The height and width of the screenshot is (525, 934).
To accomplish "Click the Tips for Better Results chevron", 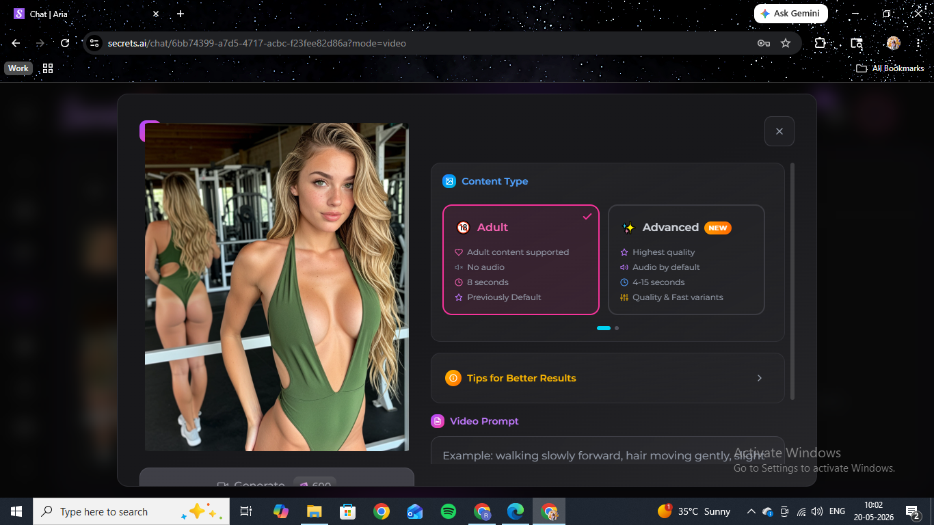I will (759, 378).
